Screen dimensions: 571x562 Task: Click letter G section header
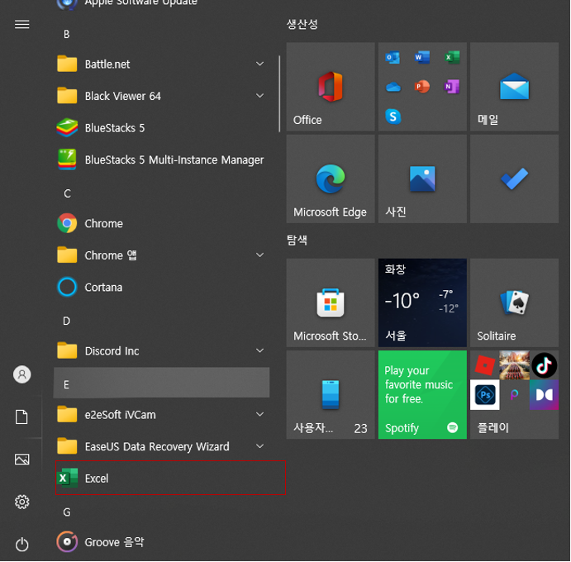[67, 512]
